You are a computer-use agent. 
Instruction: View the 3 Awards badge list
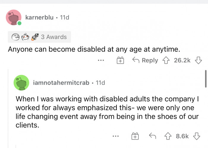pos(39,37)
